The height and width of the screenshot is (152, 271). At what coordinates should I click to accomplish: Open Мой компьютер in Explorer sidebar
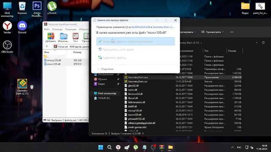tap(107, 93)
